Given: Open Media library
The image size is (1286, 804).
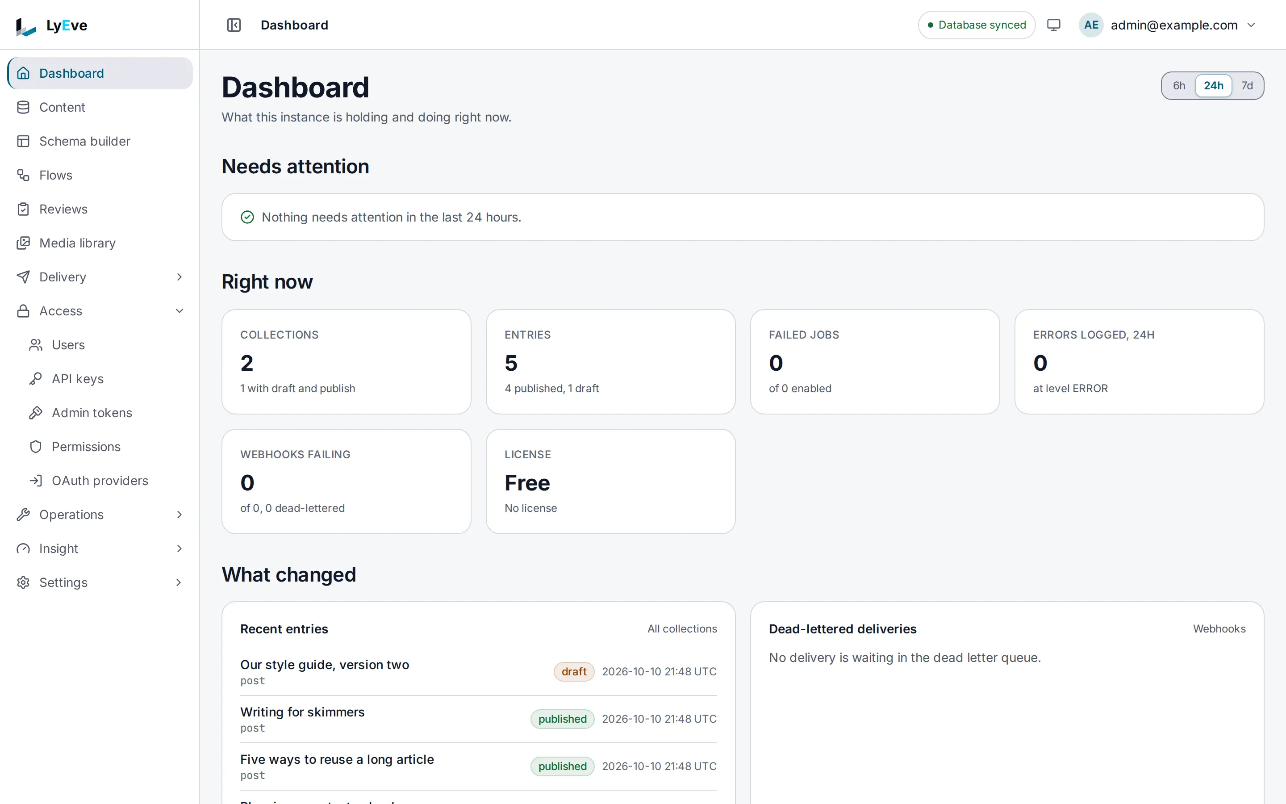Looking at the screenshot, I should click(100, 243).
